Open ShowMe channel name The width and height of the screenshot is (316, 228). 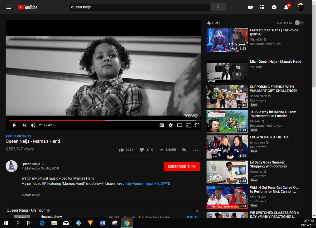pyautogui.click(x=256, y=39)
